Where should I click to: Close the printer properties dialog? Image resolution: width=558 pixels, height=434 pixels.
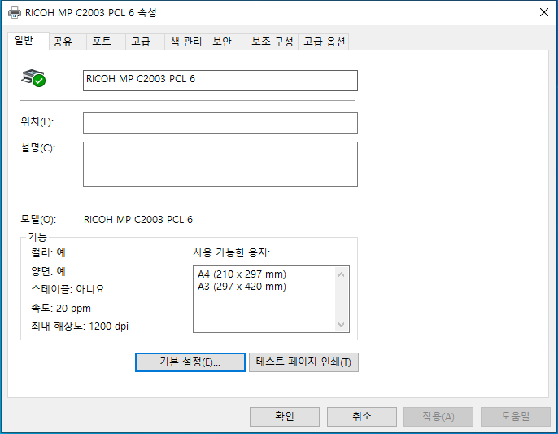[x=543, y=12]
